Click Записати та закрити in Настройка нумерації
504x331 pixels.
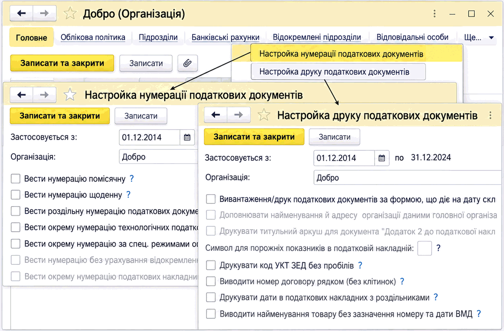point(59,116)
